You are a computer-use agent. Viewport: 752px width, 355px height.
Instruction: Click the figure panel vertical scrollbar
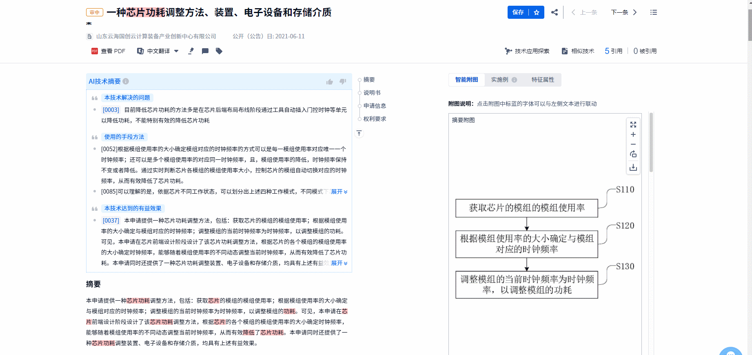coord(651,143)
